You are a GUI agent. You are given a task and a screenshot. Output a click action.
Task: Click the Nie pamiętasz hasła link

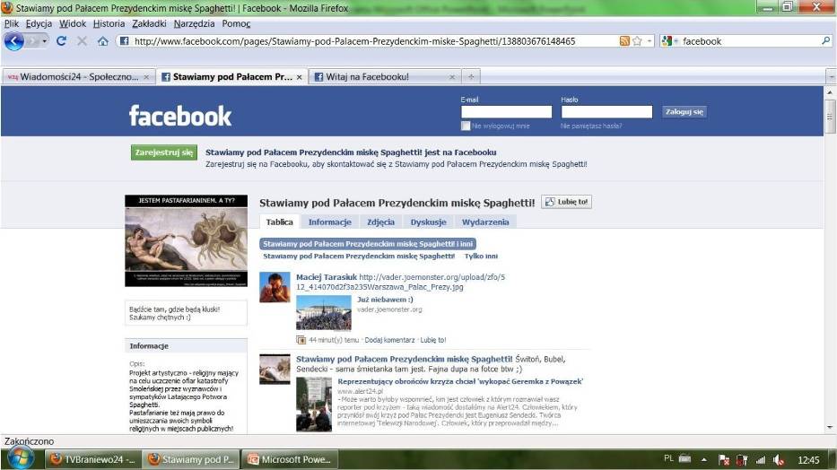tap(591, 126)
